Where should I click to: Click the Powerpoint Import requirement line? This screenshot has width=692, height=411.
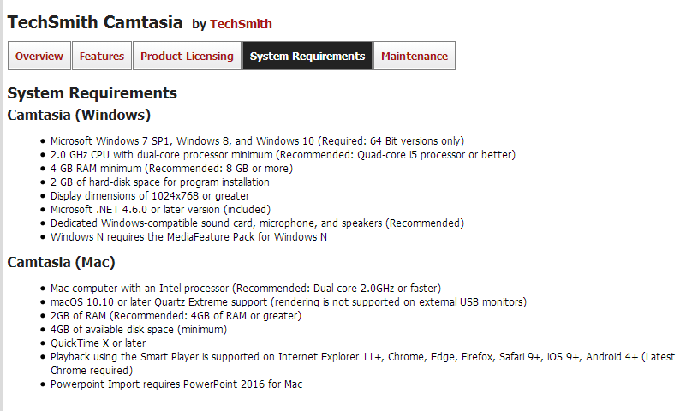176,384
